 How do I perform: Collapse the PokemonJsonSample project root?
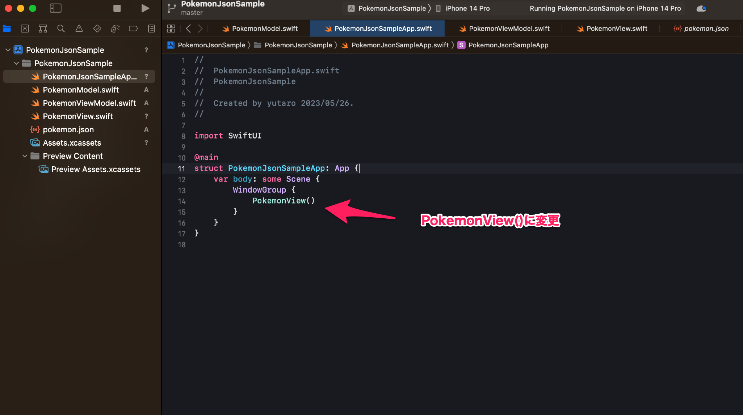[x=8, y=50]
